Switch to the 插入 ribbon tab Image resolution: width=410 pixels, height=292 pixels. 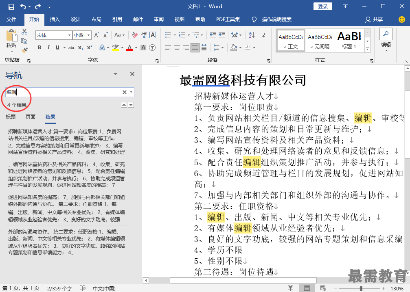55,19
